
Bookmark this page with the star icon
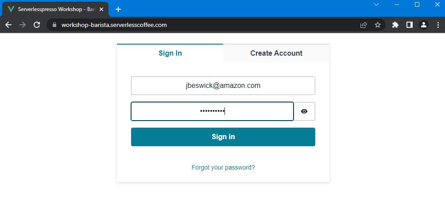[377, 25]
